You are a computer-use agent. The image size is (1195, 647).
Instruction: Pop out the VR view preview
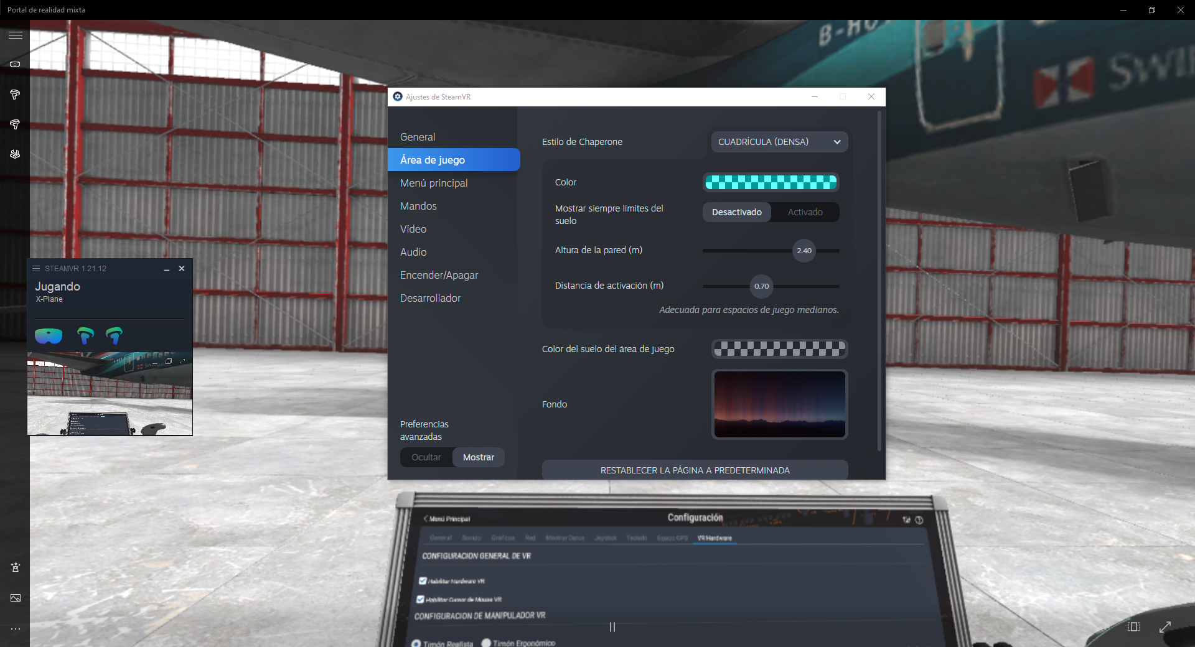[169, 361]
